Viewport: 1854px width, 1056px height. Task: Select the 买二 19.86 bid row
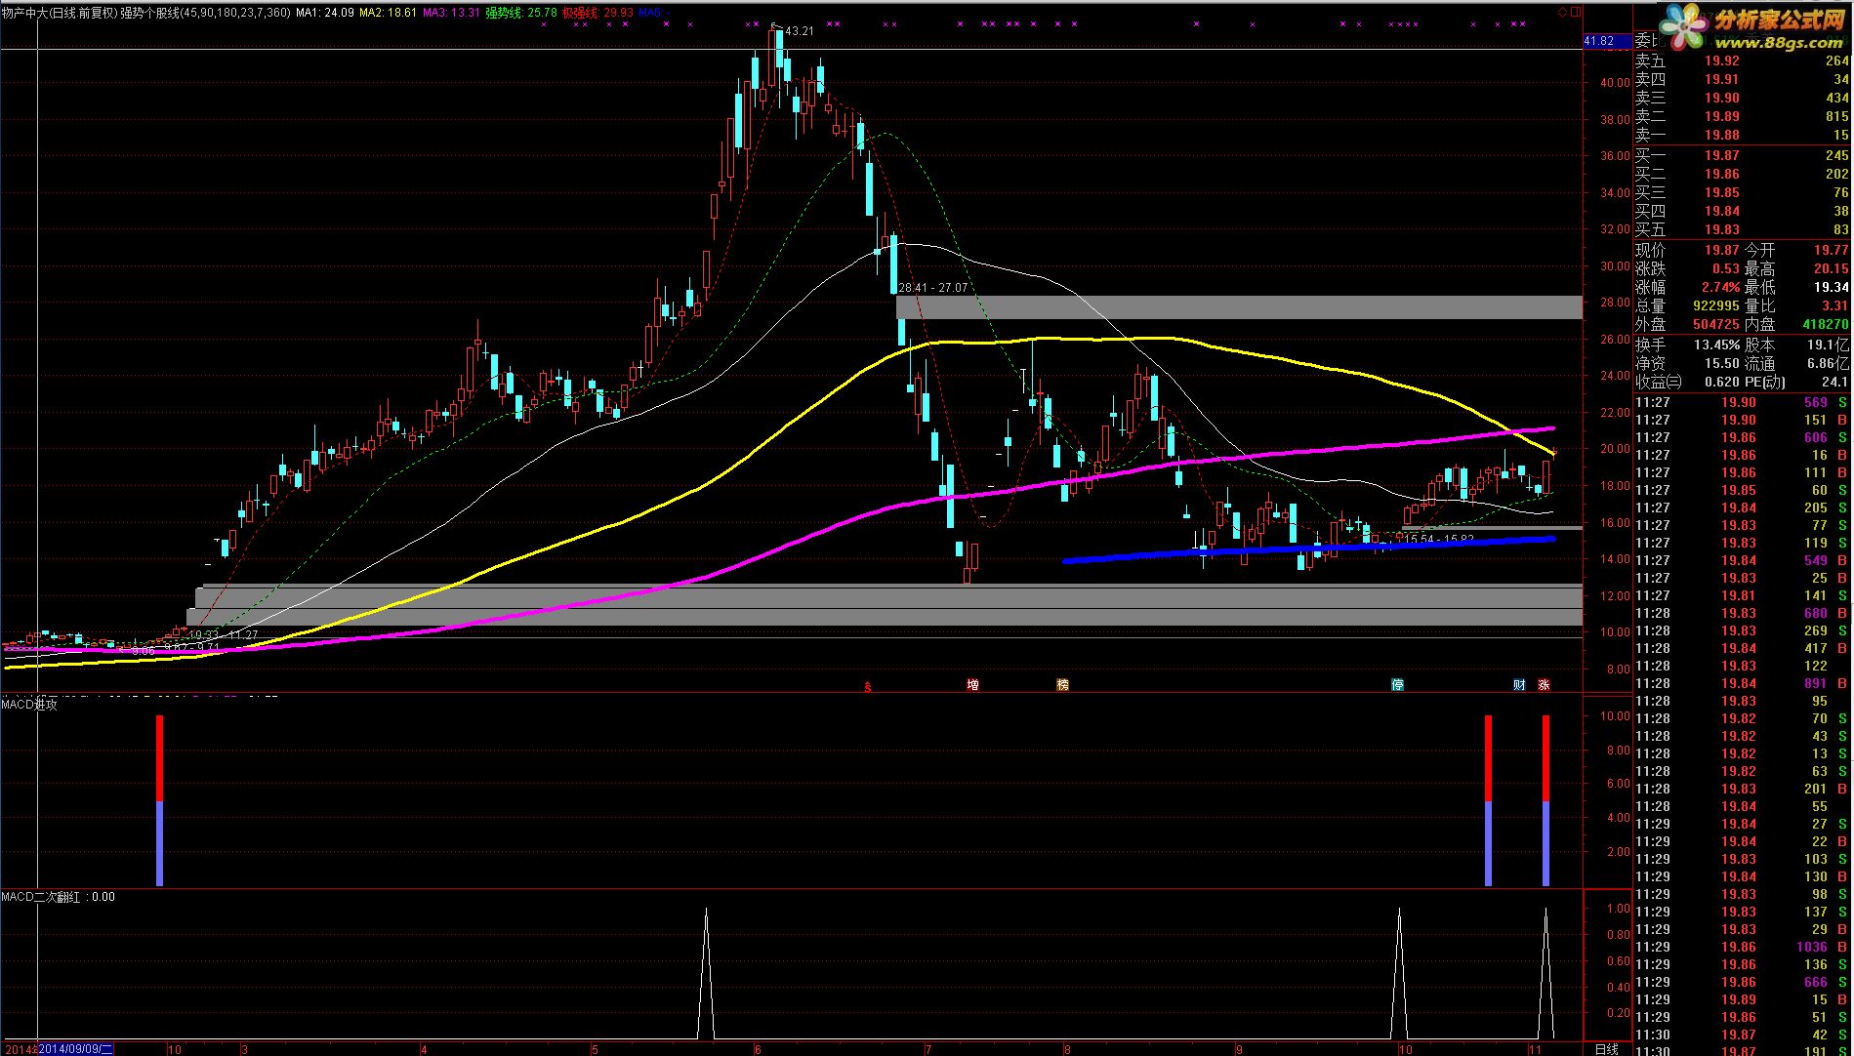point(1743,174)
